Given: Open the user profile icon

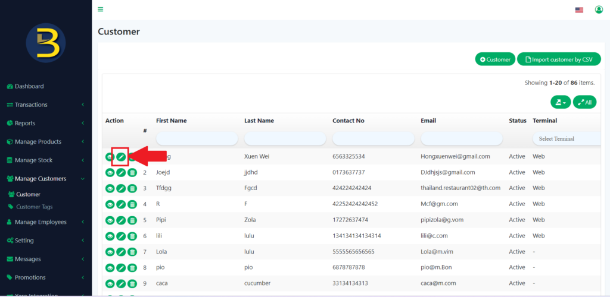Looking at the screenshot, I should [x=599, y=10].
